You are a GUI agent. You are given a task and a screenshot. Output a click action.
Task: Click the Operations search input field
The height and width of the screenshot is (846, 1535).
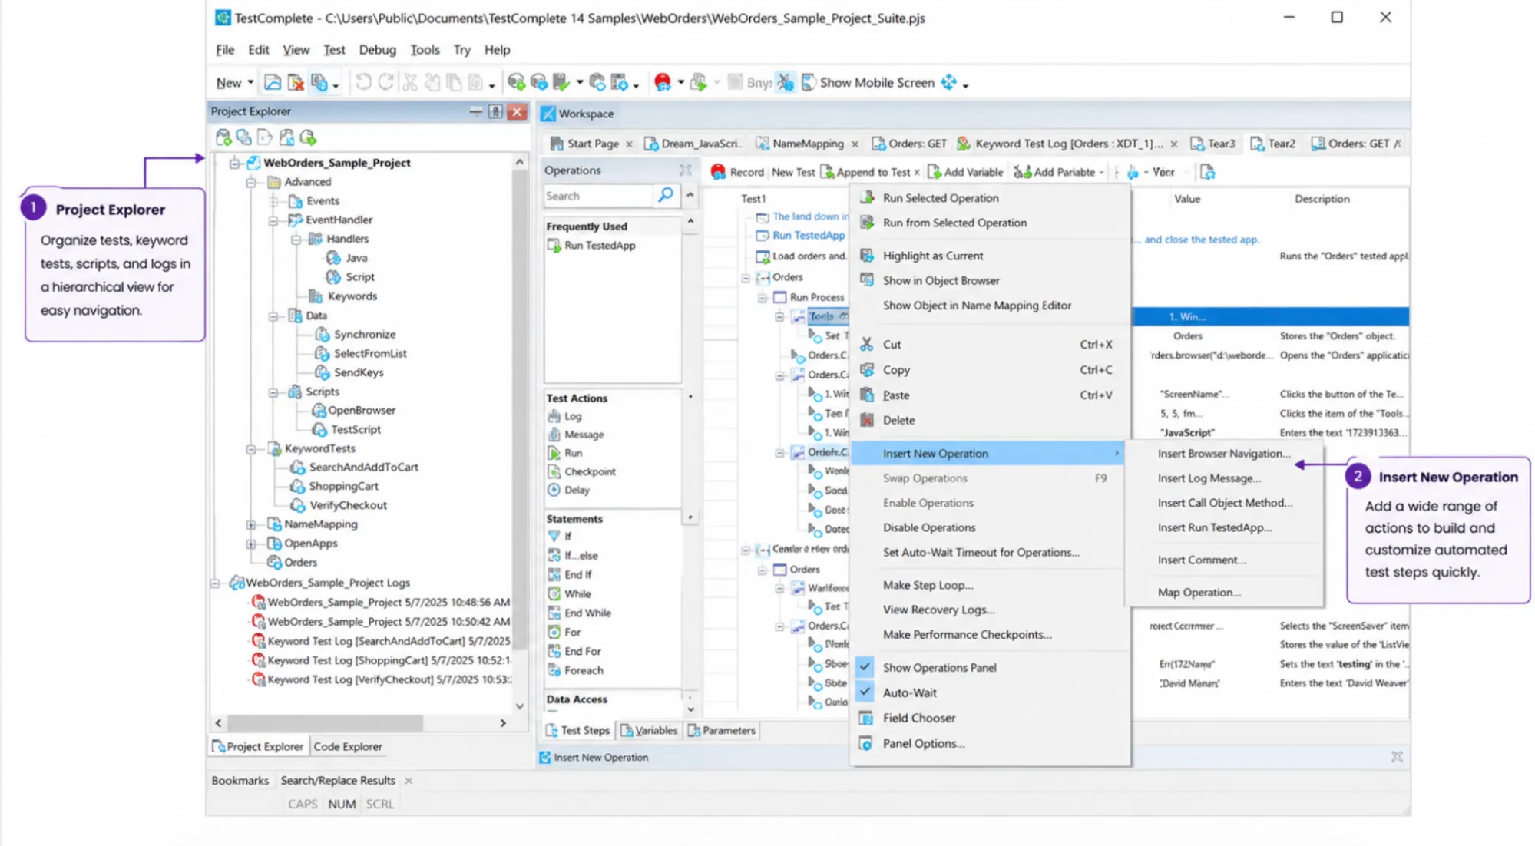[x=597, y=196]
